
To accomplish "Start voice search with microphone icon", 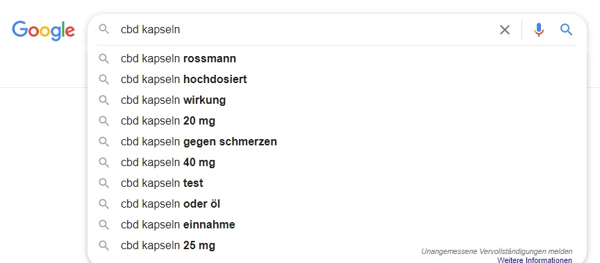I will pyautogui.click(x=538, y=30).
